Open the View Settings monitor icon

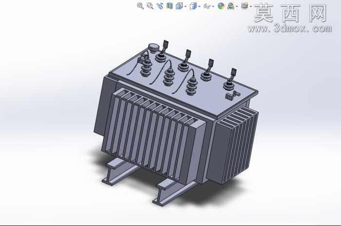click(x=245, y=6)
